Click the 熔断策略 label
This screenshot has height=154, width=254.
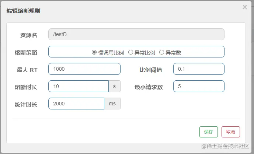tap(26, 52)
